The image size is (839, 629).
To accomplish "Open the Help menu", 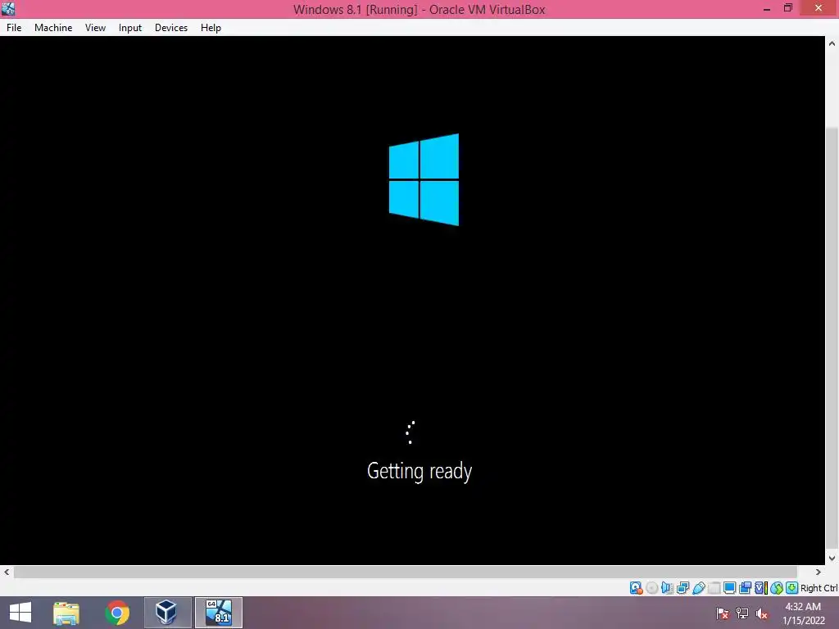I will pyautogui.click(x=211, y=28).
